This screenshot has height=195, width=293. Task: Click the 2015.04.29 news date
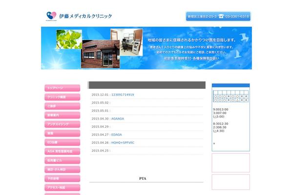(x=100, y=127)
